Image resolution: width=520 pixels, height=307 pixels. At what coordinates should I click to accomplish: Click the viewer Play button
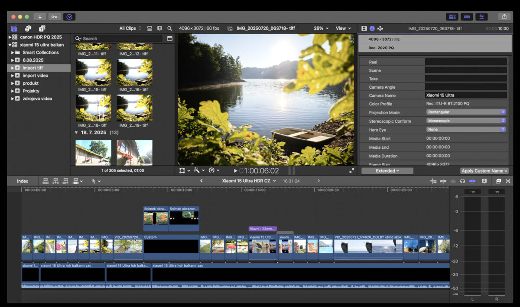[x=235, y=171]
